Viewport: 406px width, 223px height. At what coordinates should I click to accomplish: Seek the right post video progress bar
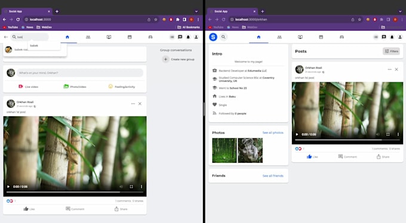pyautogui.click(x=347, y=140)
